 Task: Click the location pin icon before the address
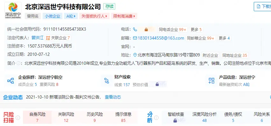click(x=135, y=55)
